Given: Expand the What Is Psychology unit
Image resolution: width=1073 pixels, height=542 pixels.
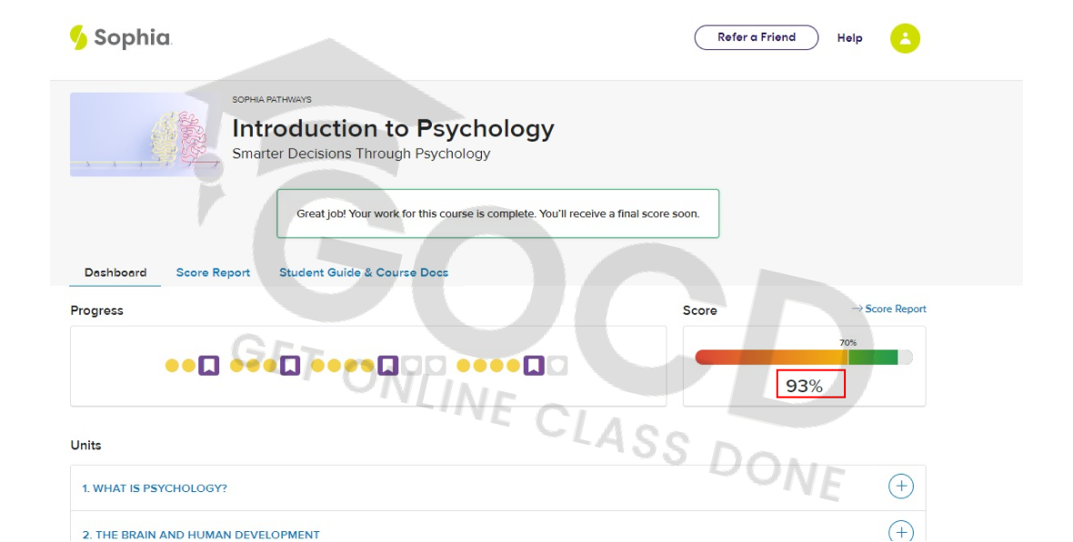Looking at the screenshot, I should click(x=900, y=487).
